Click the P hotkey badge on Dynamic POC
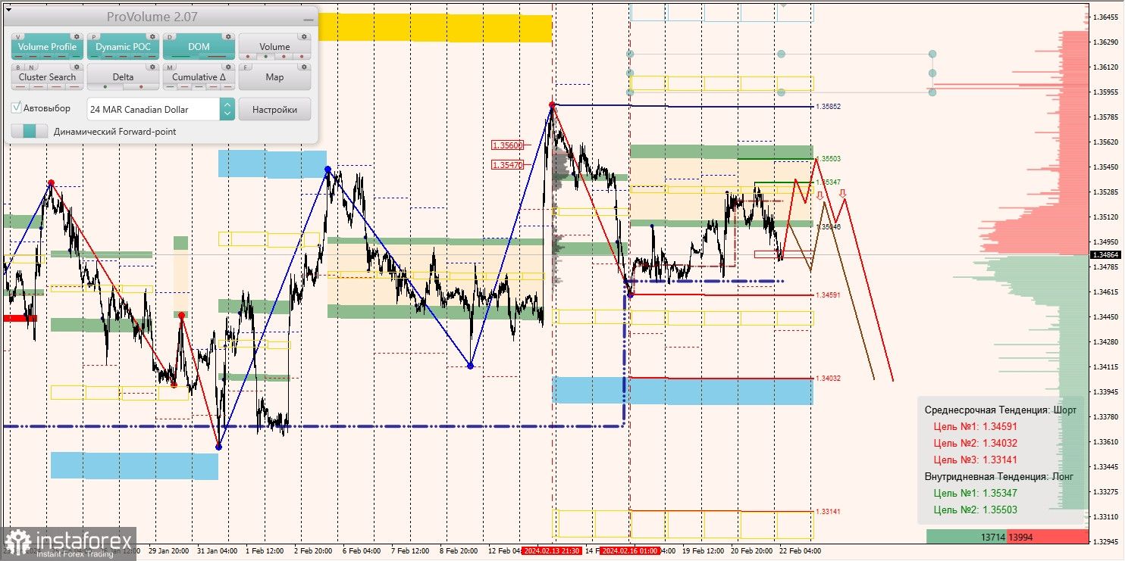Screen dimensions: 1125x561 coord(94,37)
